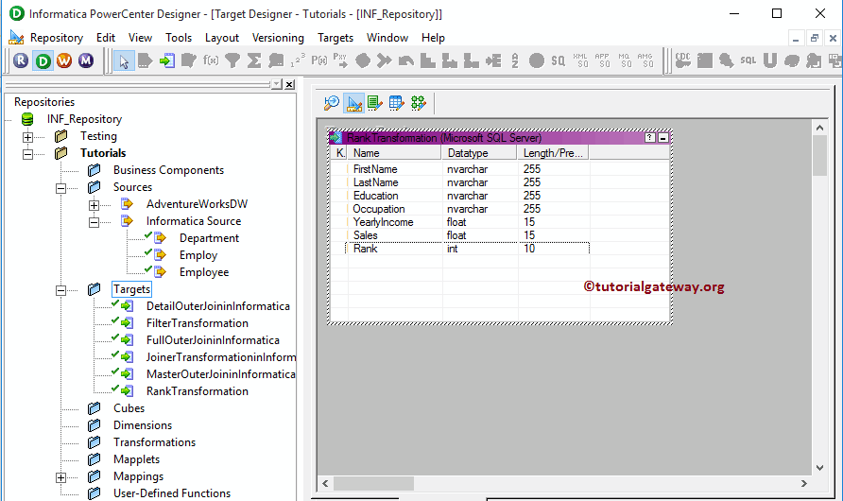Click the APP SQ toolbar icon
The width and height of the screenshot is (843, 501).
tap(602, 60)
